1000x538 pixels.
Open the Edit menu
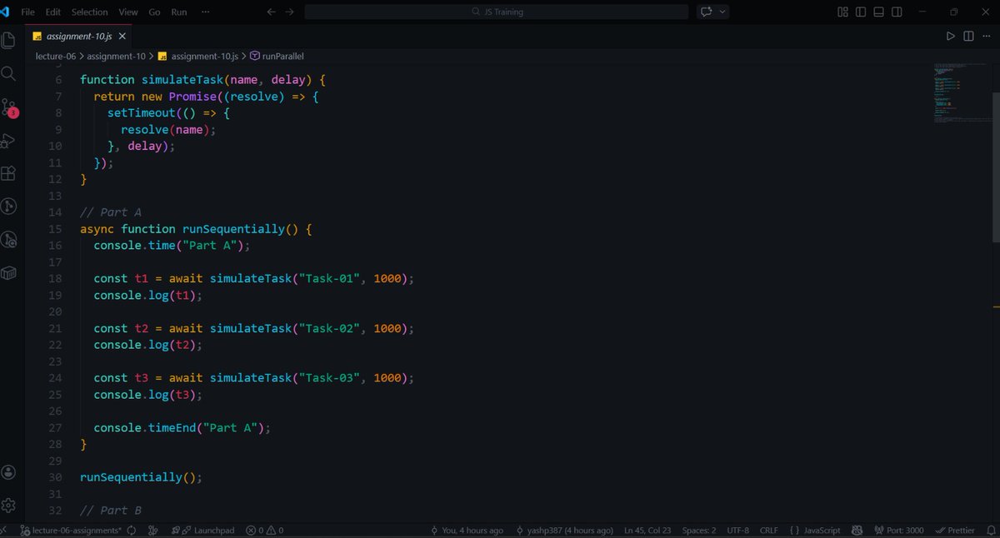click(53, 12)
